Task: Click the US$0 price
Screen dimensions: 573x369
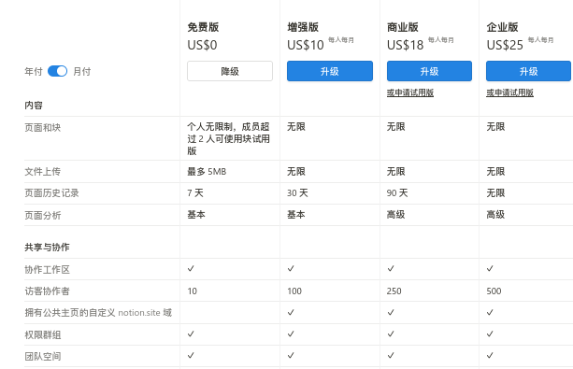Action: 202,45
